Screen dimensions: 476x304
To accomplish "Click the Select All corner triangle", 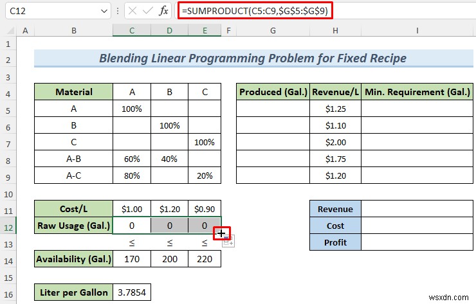I will [10, 31].
